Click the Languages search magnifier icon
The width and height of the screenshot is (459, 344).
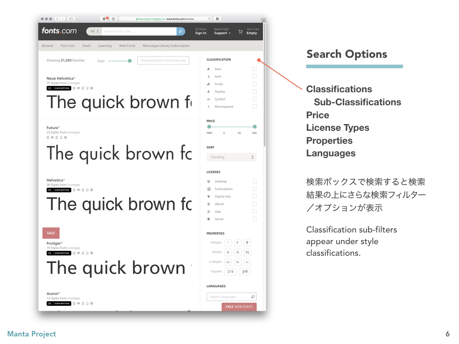click(x=253, y=297)
